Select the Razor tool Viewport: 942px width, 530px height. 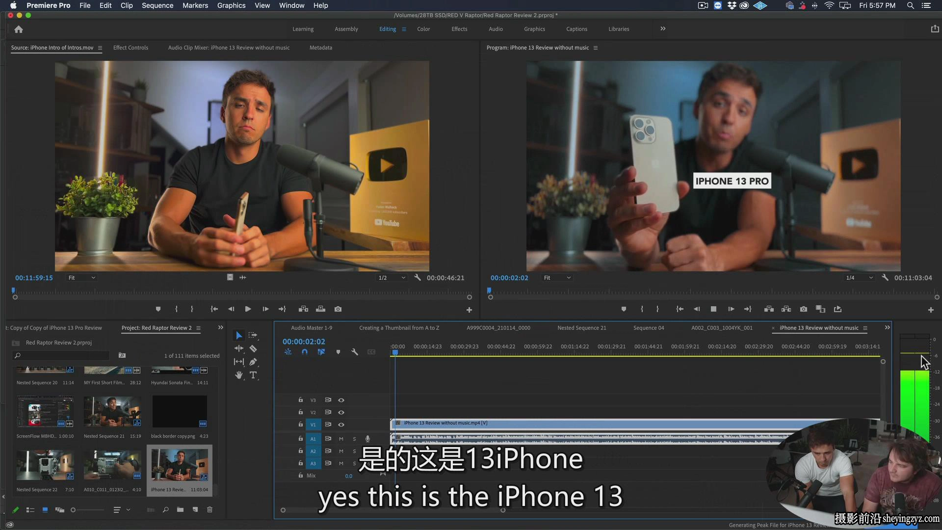tap(253, 348)
